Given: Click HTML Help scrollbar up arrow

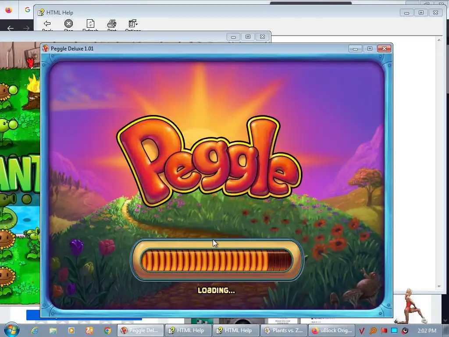Looking at the screenshot, I should (x=439, y=40).
